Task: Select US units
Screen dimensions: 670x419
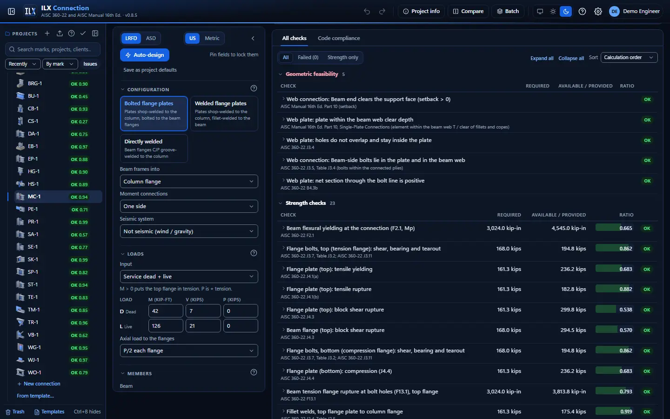Action: 192,38
